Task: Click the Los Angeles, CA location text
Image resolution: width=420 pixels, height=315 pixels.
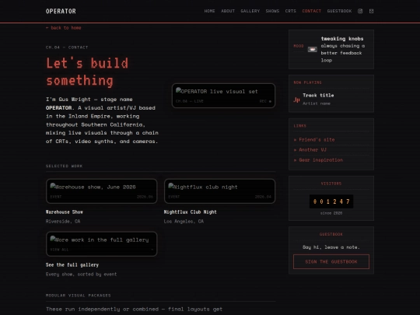Action: [184, 221]
